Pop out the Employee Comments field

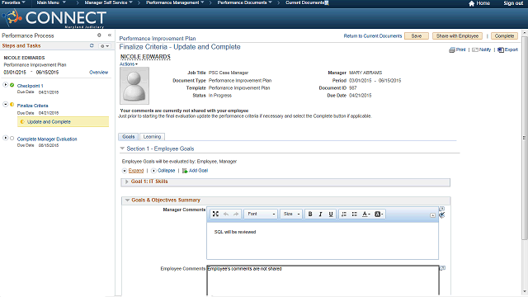click(442, 268)
